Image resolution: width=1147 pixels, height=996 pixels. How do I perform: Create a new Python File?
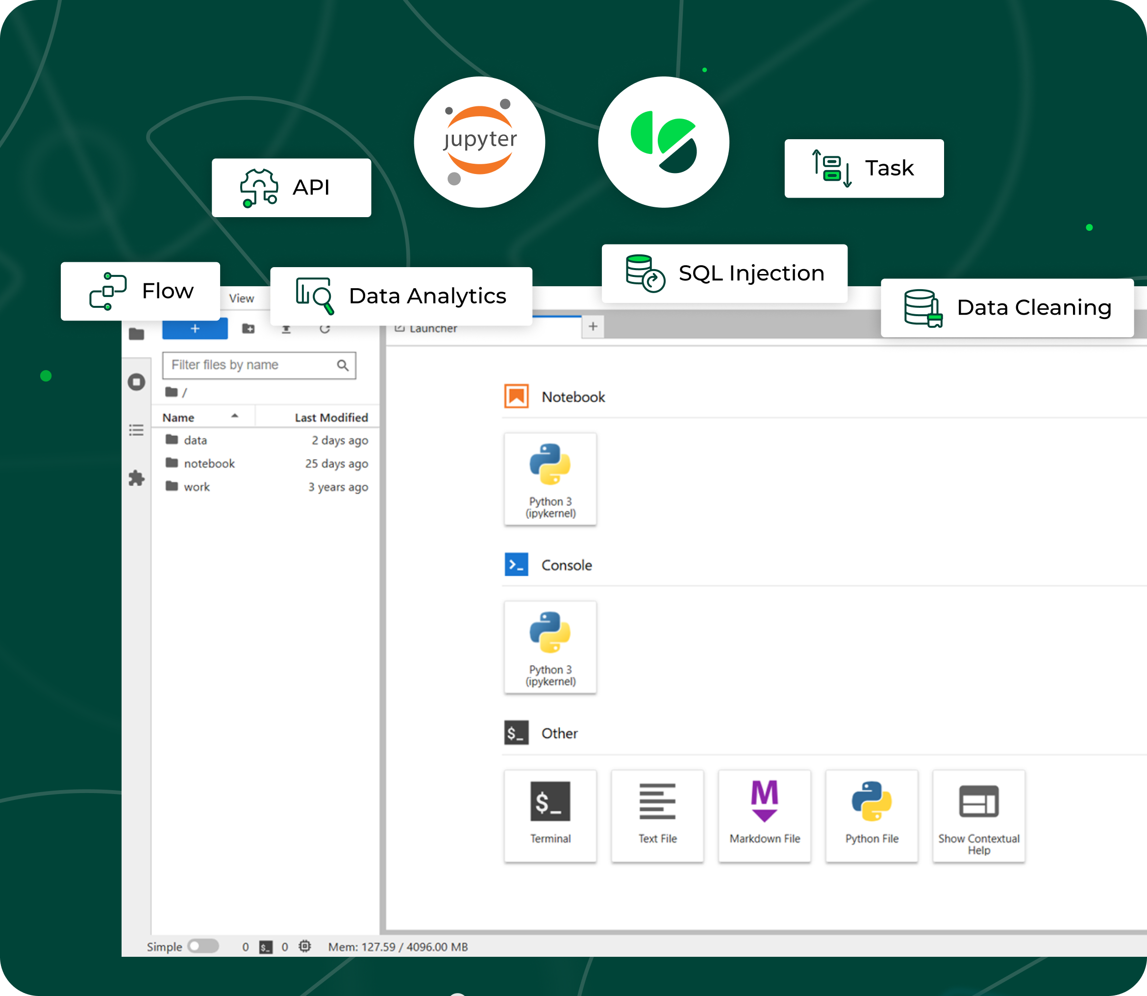(x=872, y=816)
